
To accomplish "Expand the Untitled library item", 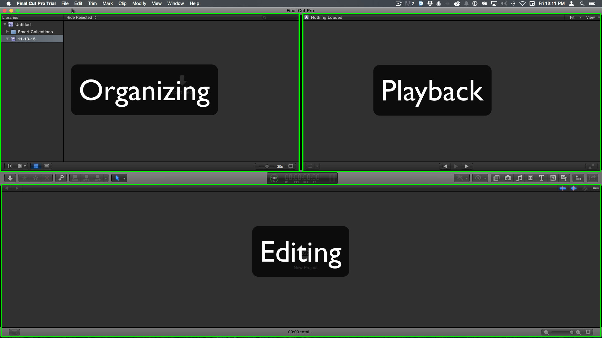I will click(x=5, y=24).
